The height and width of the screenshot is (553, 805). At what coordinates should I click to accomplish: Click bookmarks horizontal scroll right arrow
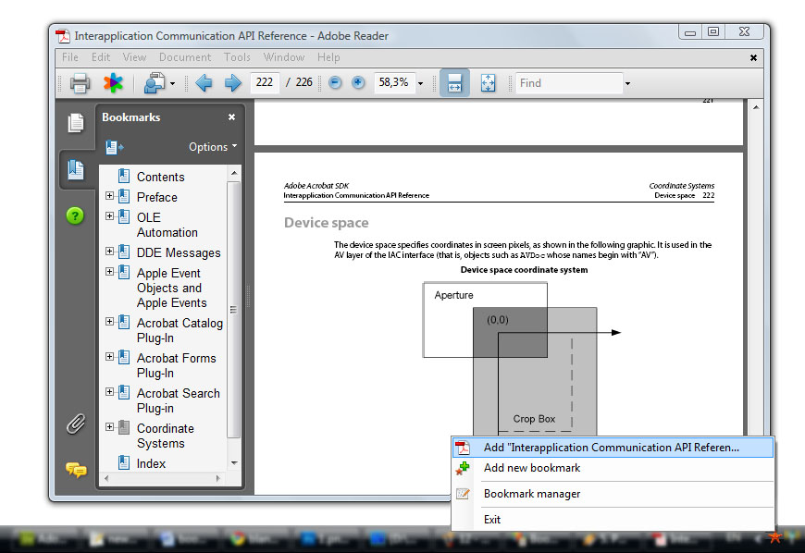[x=218, y=478]
